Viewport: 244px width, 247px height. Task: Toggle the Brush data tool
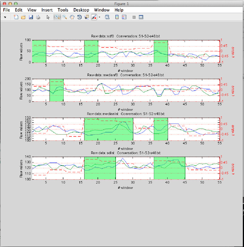point(94,17)
